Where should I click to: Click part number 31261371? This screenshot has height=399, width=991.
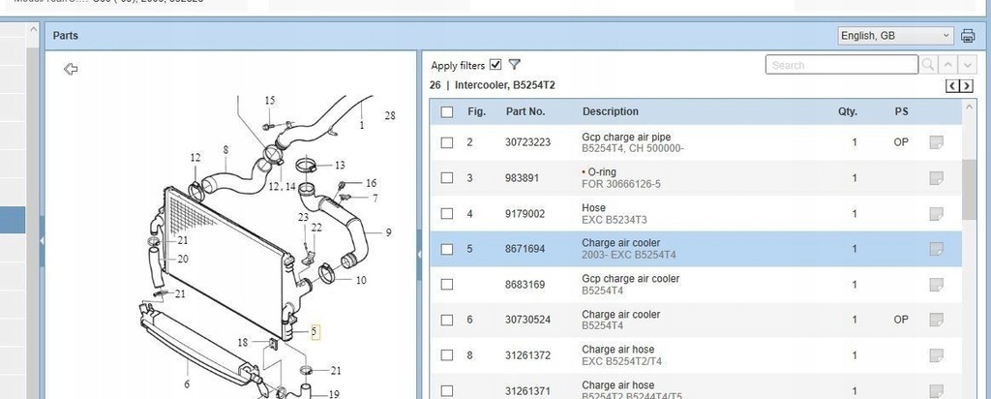point(527,391)
